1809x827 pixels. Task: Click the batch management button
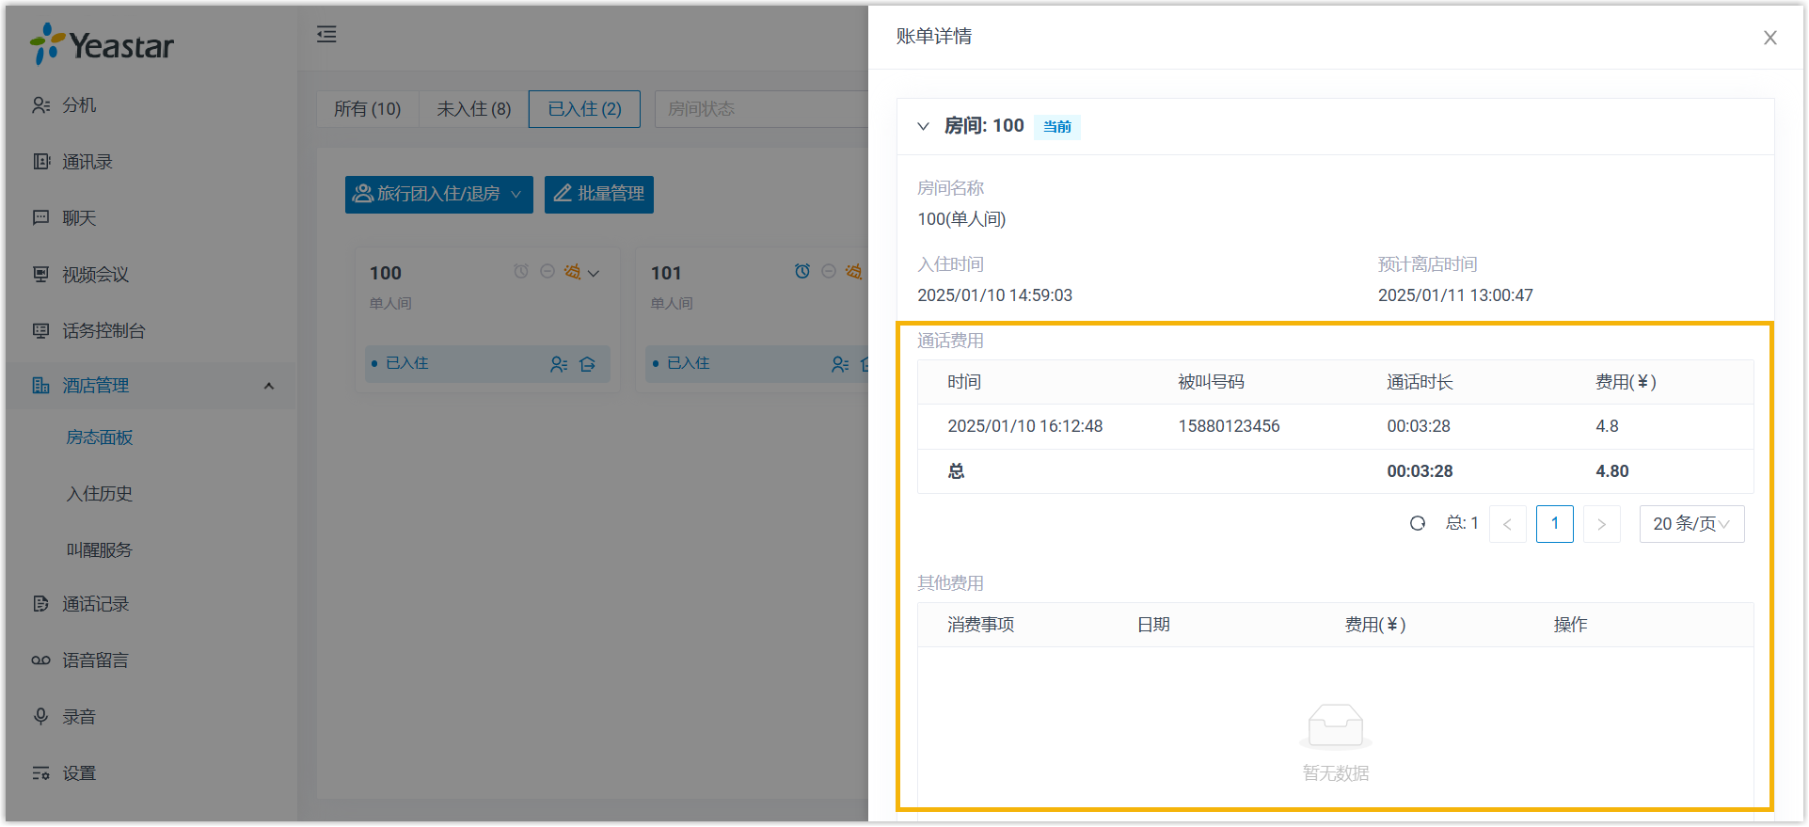pyautogui.click(x=598, y=195)
